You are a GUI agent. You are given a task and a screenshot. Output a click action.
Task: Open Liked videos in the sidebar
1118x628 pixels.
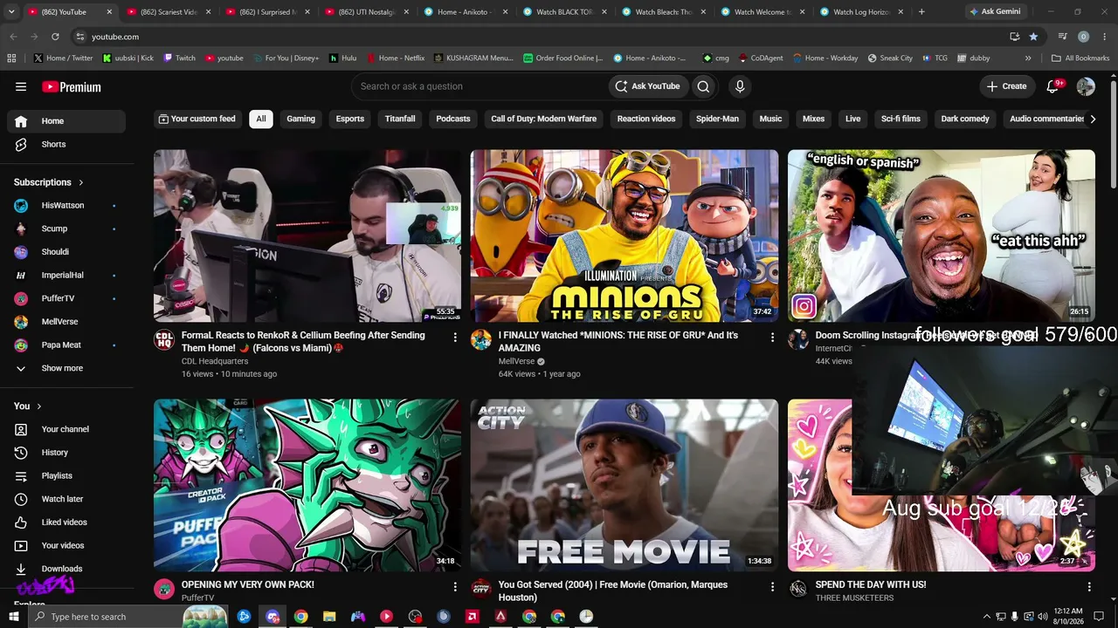pyautogui.click(x=66, y=522)
